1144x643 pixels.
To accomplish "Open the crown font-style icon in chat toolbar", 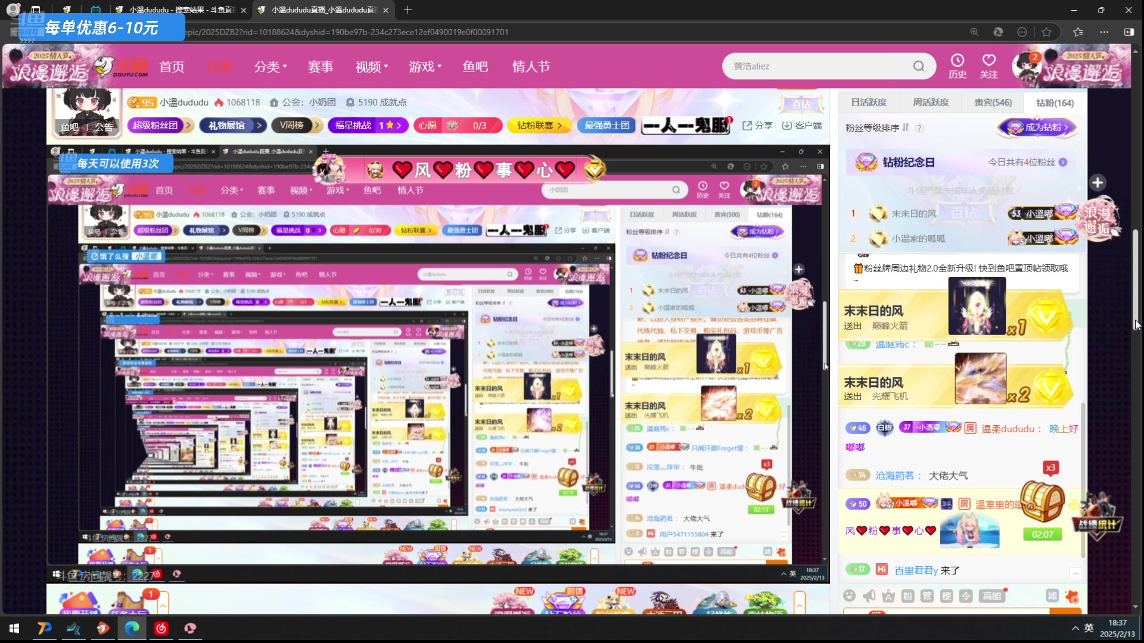I will (888, 596).
